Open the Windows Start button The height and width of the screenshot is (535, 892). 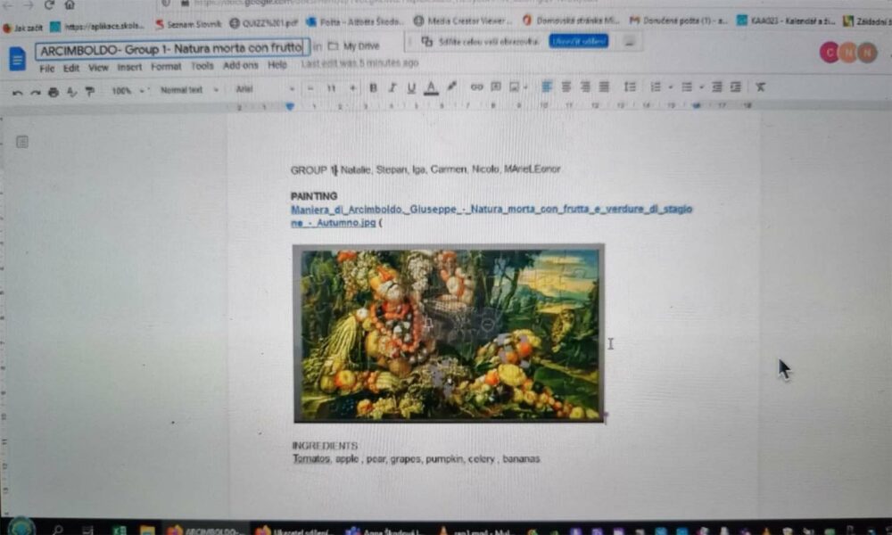21,527
